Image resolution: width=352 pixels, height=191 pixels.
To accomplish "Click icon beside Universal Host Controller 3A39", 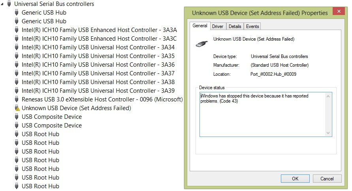I will coord(16,91).
